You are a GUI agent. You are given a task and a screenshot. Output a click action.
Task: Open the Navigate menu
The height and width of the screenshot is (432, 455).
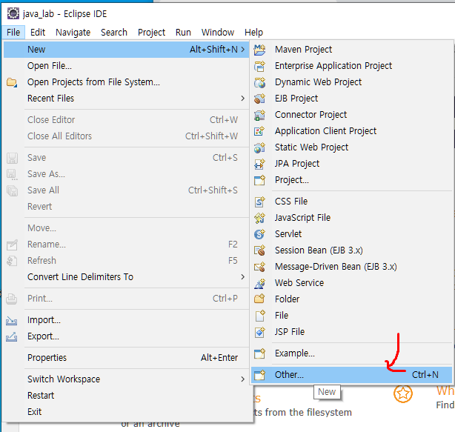click(73, 32)
